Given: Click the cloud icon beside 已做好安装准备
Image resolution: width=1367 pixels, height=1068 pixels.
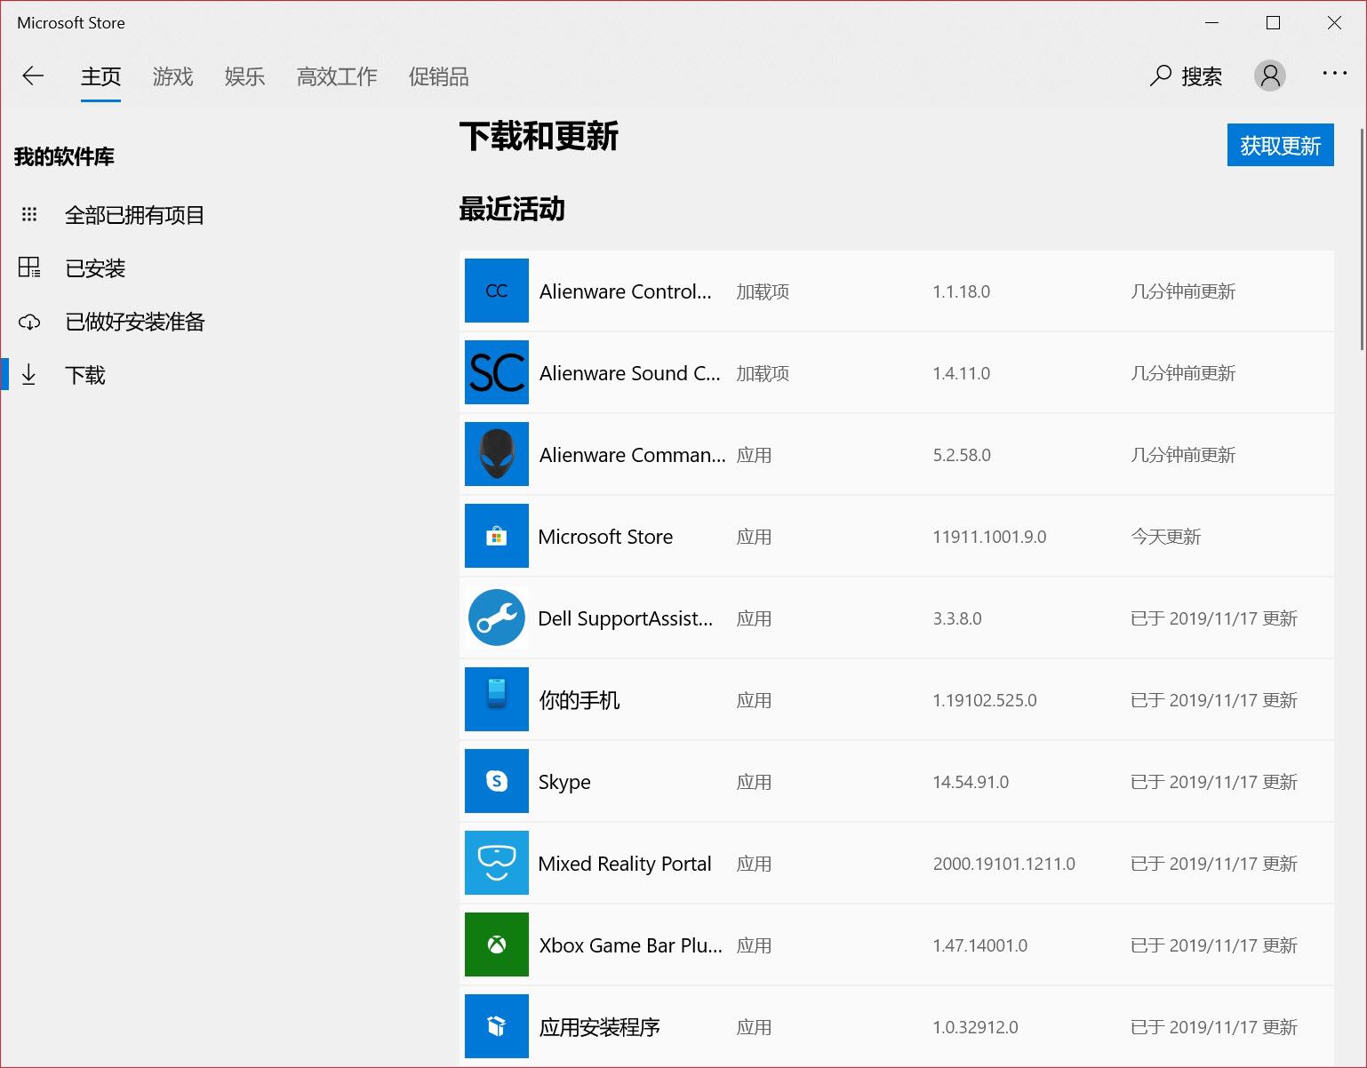Looking at the screenshot, I should [29, 322].
